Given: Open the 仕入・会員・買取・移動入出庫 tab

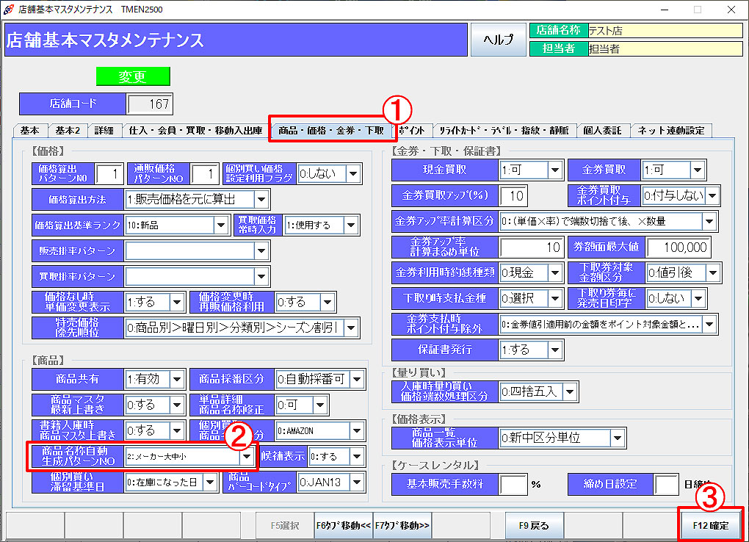Looking at the screenshot, I should pos(195,131).
